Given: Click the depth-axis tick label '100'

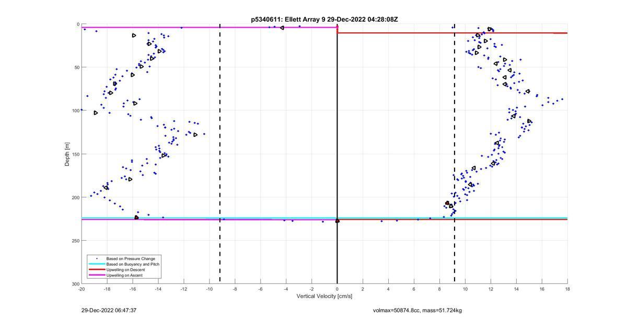Looking at the screenshot, I should pyautogui.click(x=75, y=111).
